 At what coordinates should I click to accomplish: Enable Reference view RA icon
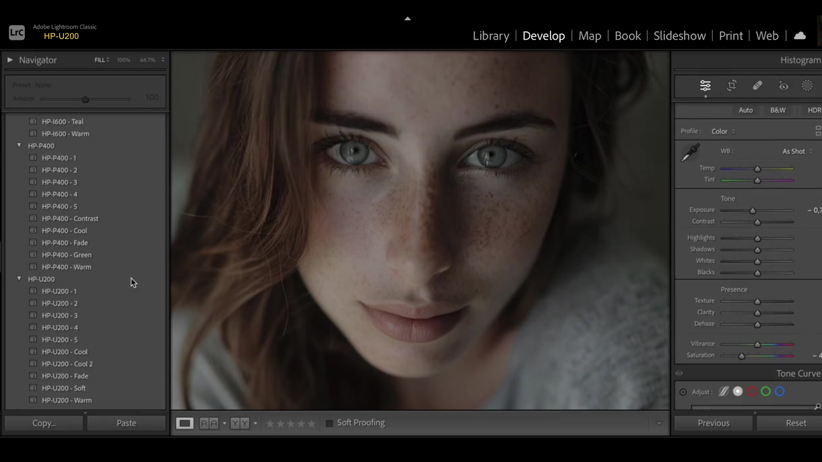coord(209,423)
